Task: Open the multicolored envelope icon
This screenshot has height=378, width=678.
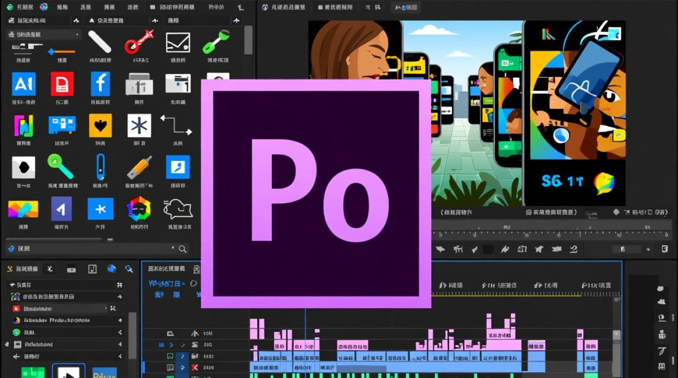Action: click(23, 209)
